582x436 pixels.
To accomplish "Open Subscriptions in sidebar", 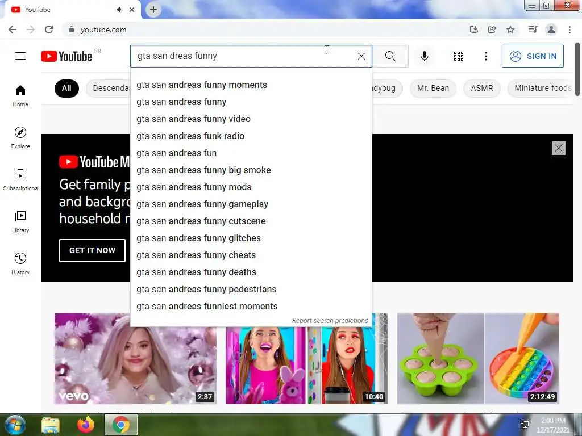I will coord(20,180).
